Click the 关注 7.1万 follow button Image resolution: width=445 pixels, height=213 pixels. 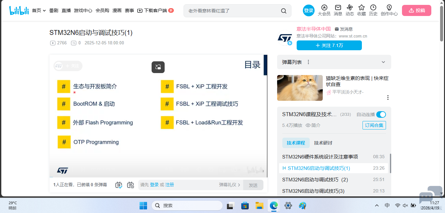coord(329,45)
